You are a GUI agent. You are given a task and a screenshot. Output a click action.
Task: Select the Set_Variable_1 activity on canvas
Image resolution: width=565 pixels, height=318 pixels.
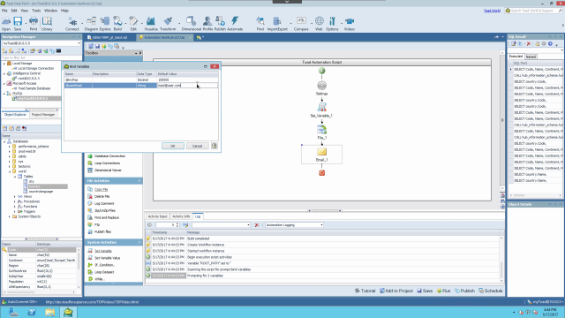(321, 110)
